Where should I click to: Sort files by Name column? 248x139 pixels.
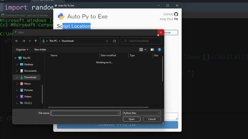tap(54, 55)
